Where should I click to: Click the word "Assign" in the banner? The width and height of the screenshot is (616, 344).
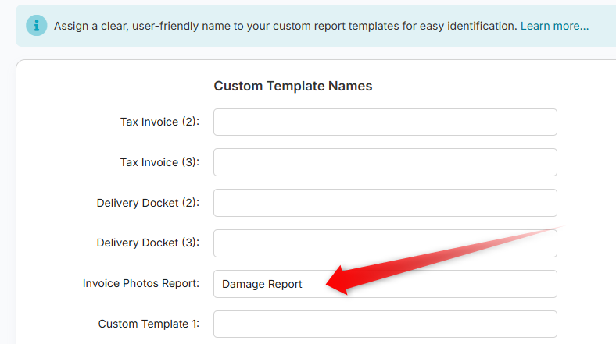[x=73, y=26]
